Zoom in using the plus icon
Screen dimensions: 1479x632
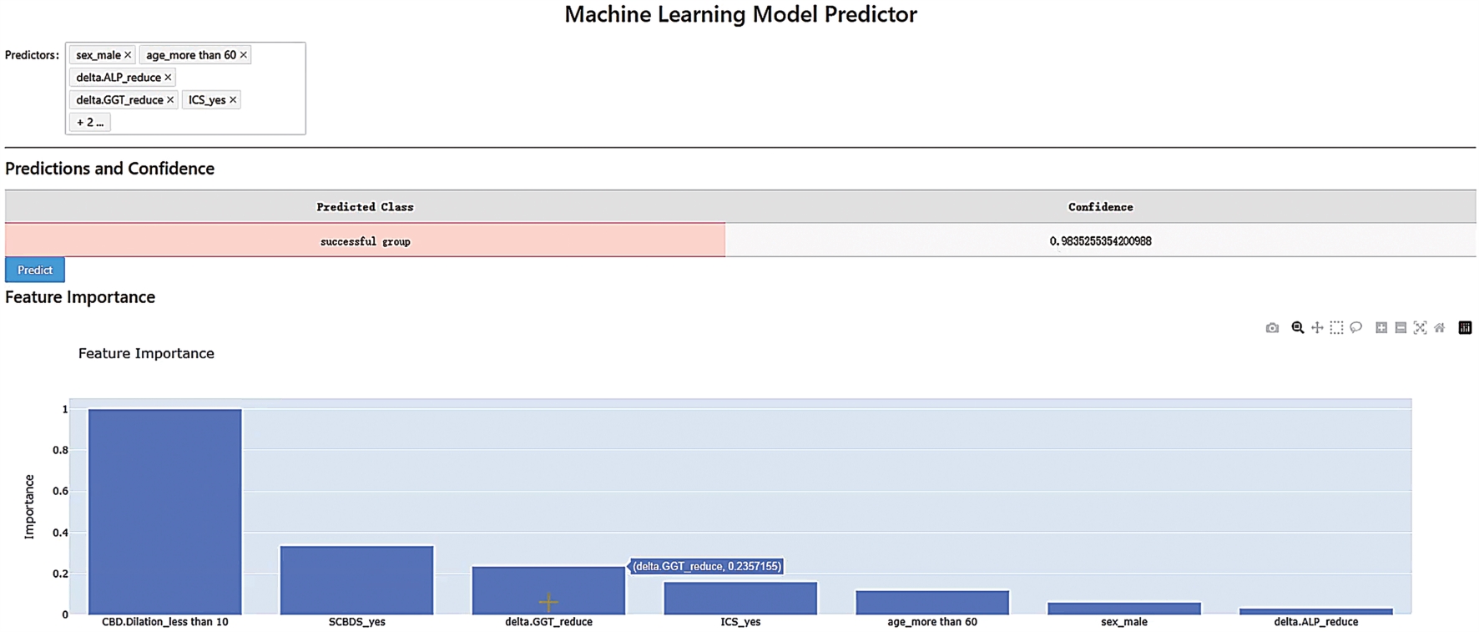click(x=1381, y=328)
